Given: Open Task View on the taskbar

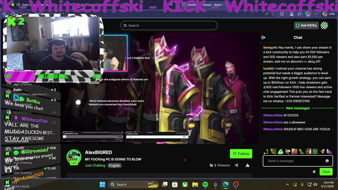Looking at the screenshot, I should click(165, 184).
